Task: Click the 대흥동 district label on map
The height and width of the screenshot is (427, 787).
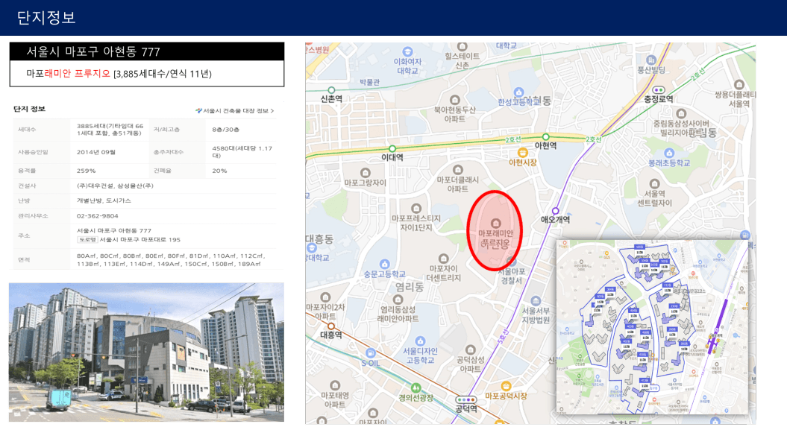Action: point(319,239)
